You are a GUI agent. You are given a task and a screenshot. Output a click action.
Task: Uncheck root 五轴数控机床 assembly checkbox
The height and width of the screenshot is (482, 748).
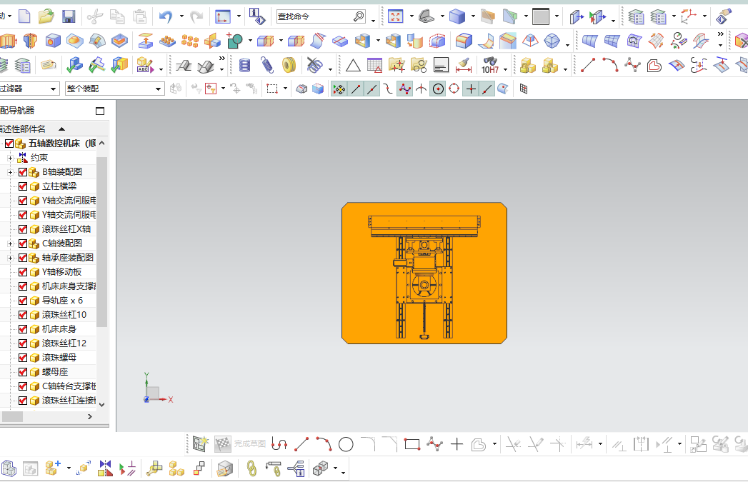click(9, 144)
